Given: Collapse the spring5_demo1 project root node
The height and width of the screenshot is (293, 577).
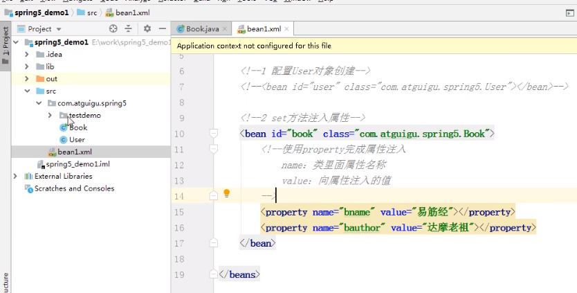Looking at the screenshot, I should [16, 42].
